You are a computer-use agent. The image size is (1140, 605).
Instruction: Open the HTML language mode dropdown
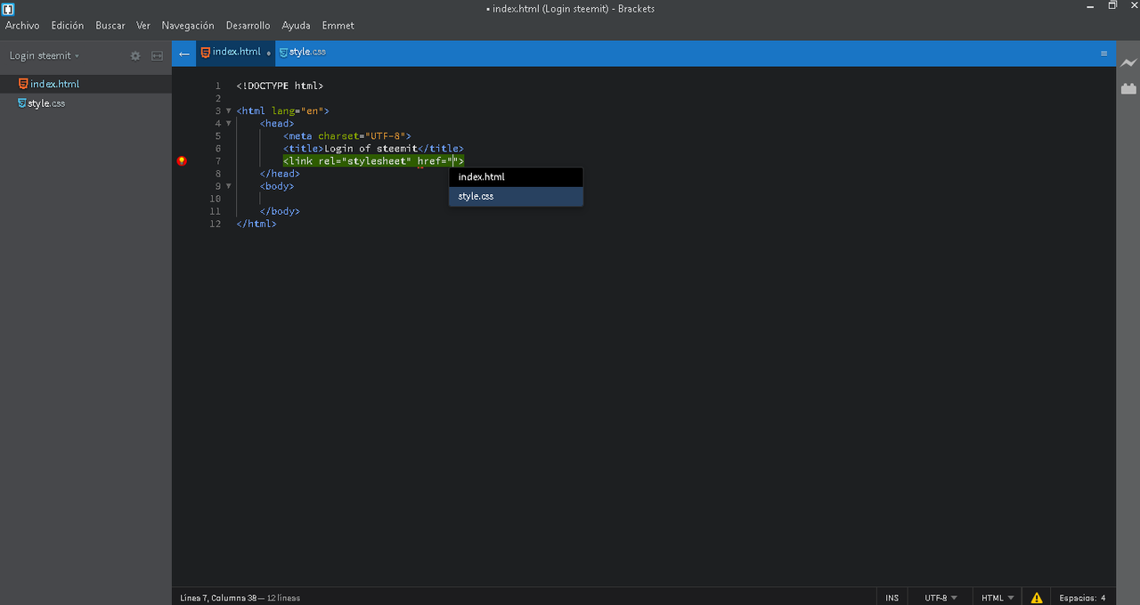[x=997, y=598]
